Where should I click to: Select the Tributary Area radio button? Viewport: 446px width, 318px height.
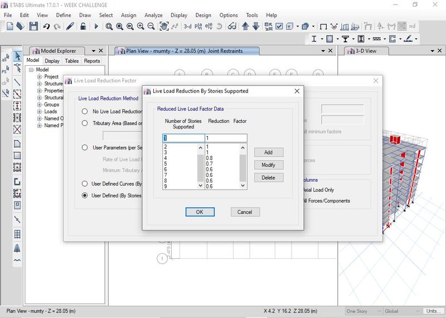85,123
